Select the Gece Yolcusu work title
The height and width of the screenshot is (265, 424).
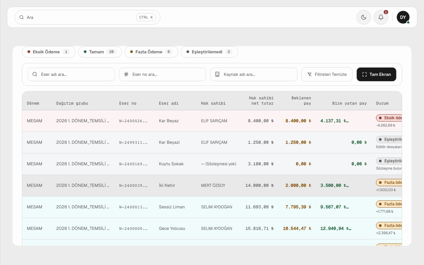(x=172, y=229)
